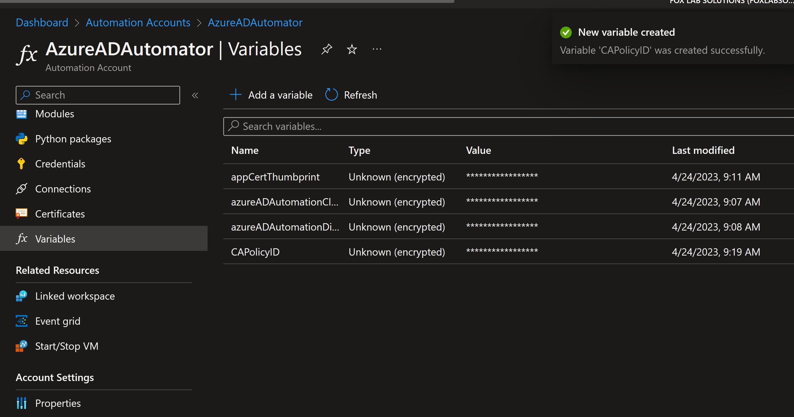Collapse the left sidebar with double chevron
This screenshot has width=794, height=417.
[x=195, y=95]
